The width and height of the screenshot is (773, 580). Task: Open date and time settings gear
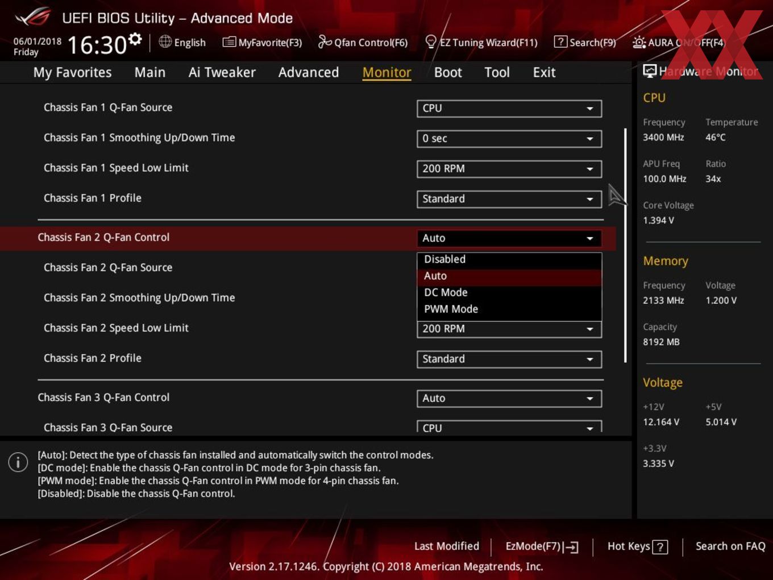point(135,39)
